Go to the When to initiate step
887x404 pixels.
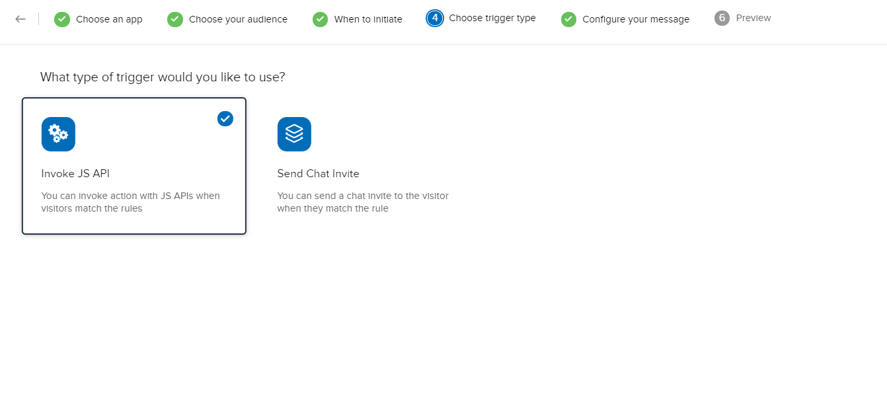[358, 19]
